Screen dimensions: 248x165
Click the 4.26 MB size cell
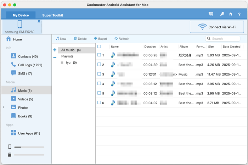pyautogui.click(x=213, y=65)
